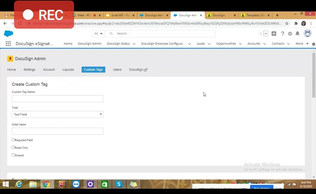316x194 pixels.
Task: Open the Users admin tab
Action: tap(117, 70)
